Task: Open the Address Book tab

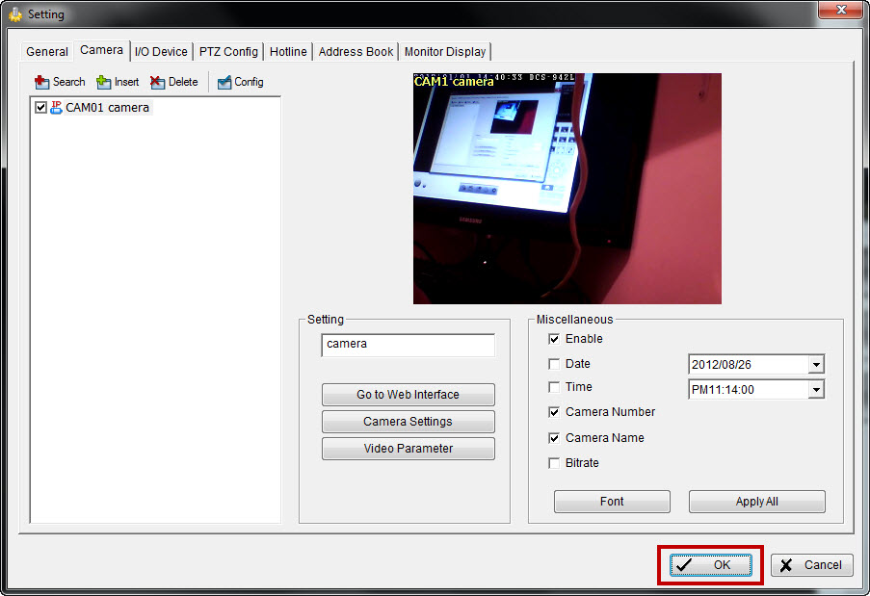Action: point(356,52)
